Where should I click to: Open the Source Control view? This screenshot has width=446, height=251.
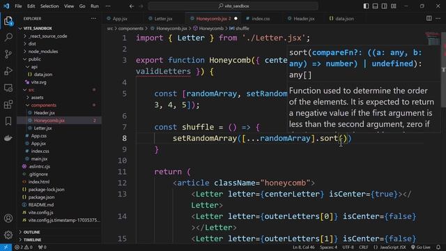coord(8,54)
